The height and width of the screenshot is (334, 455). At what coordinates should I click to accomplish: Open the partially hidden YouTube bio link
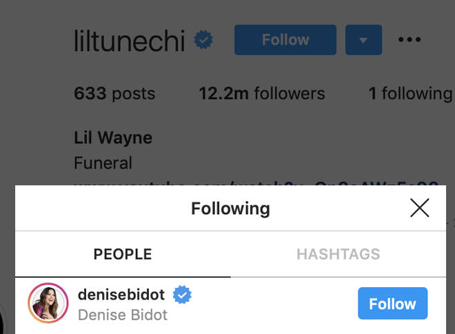tap(256, 182)
